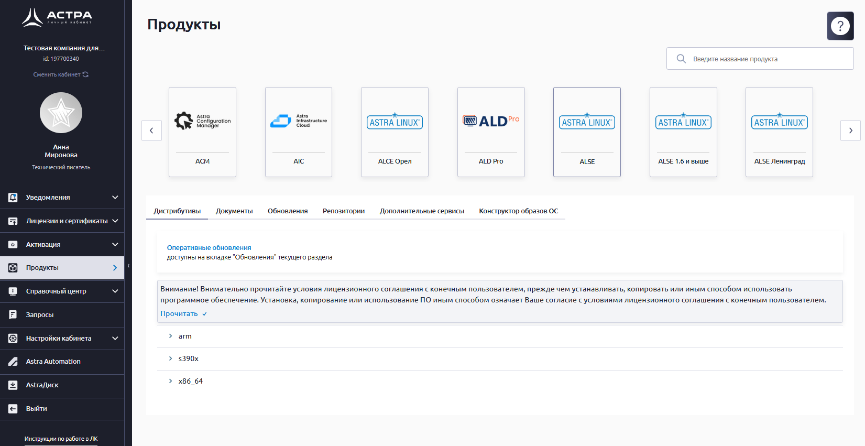
Task: Switch to the Обновления tab
Action: [288, 211]
